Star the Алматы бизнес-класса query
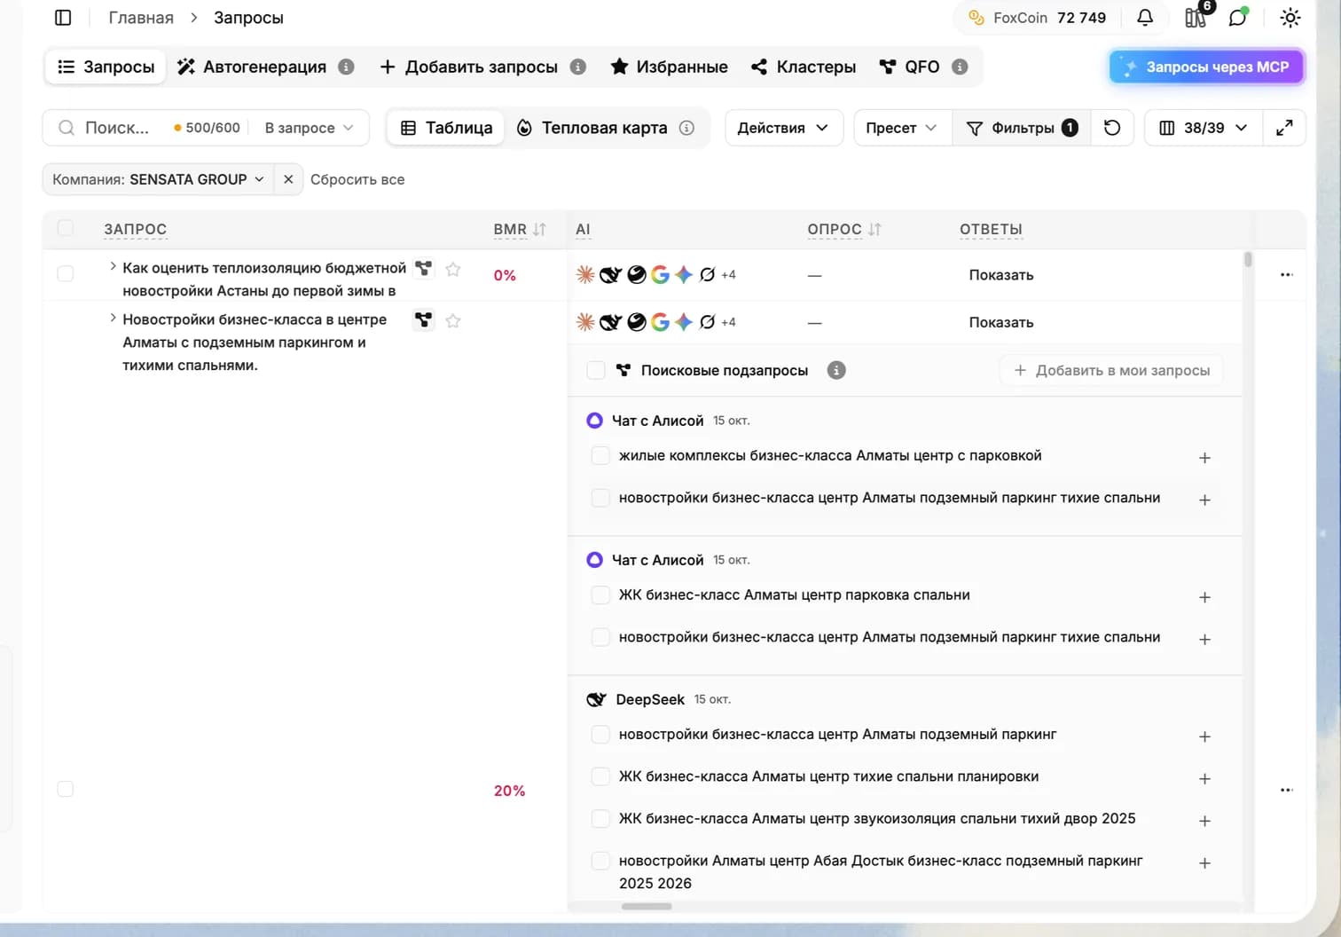The image size is (1341, 937). [x=453, y=320]
